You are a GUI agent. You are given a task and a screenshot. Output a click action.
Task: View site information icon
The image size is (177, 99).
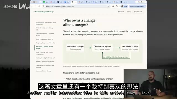click(x=44, y=6)
